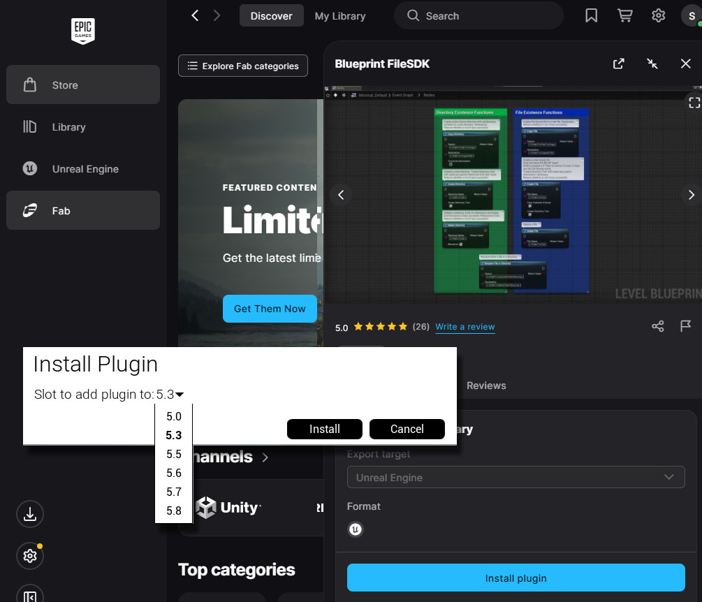The image size is (702, 602).
Task: Select version 5.8 from list
Action: coord(174,511)
